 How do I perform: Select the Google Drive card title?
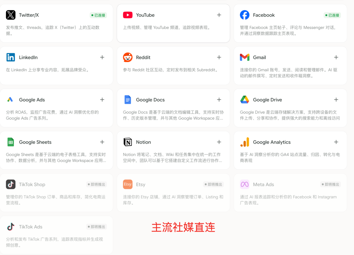267,100
